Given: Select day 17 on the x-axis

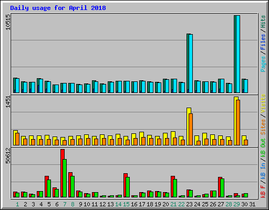Looking at the screenshot, I should click(142, 204).
